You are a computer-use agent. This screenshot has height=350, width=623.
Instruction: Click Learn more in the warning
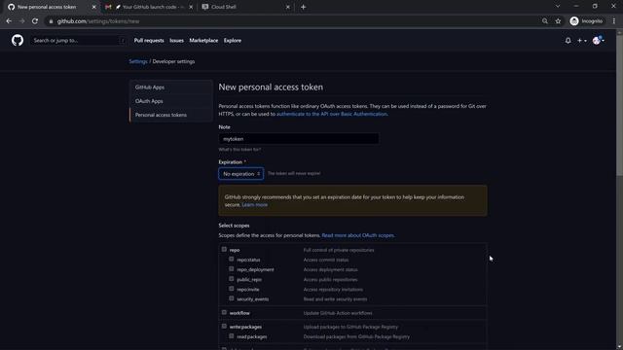click(255, 205)
